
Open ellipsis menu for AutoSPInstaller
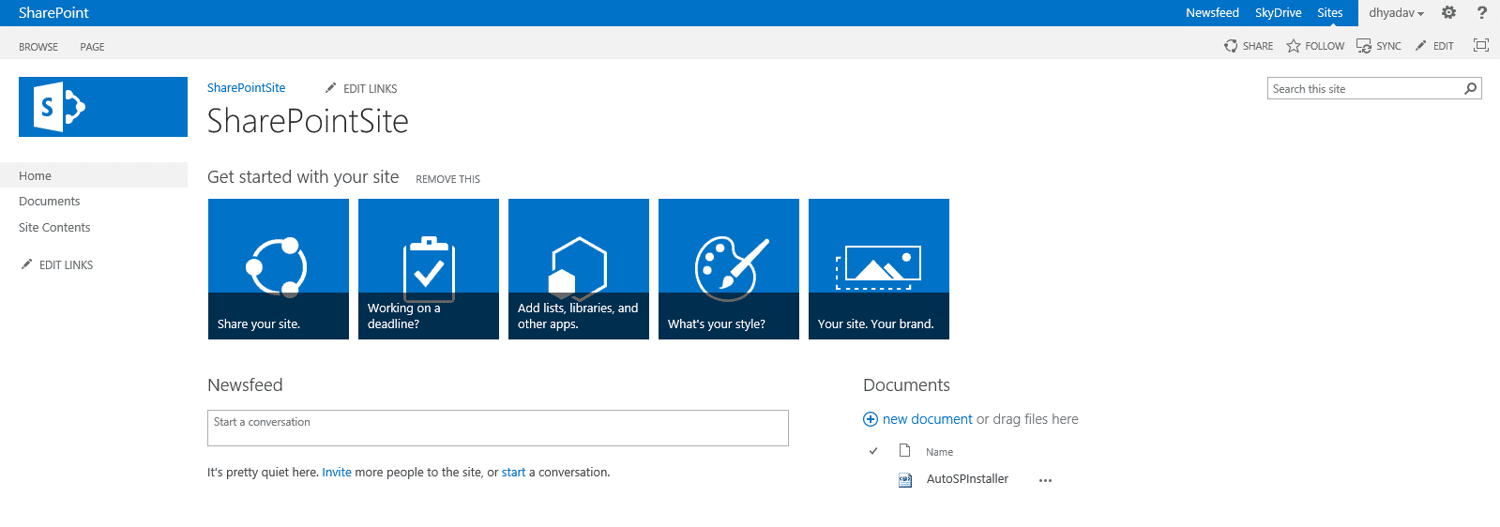click(1045, 480)
